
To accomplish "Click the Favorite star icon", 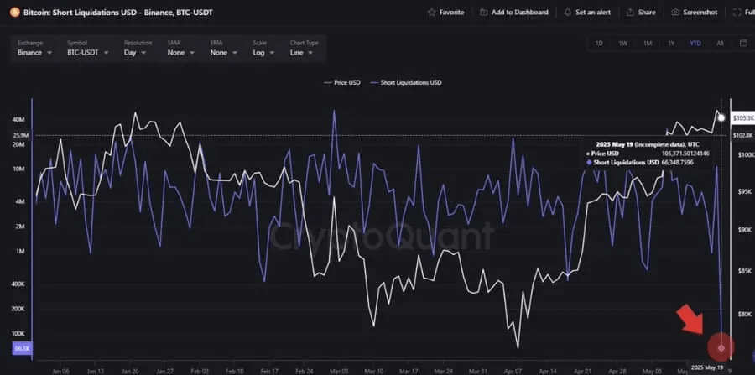I will (432, 13).
